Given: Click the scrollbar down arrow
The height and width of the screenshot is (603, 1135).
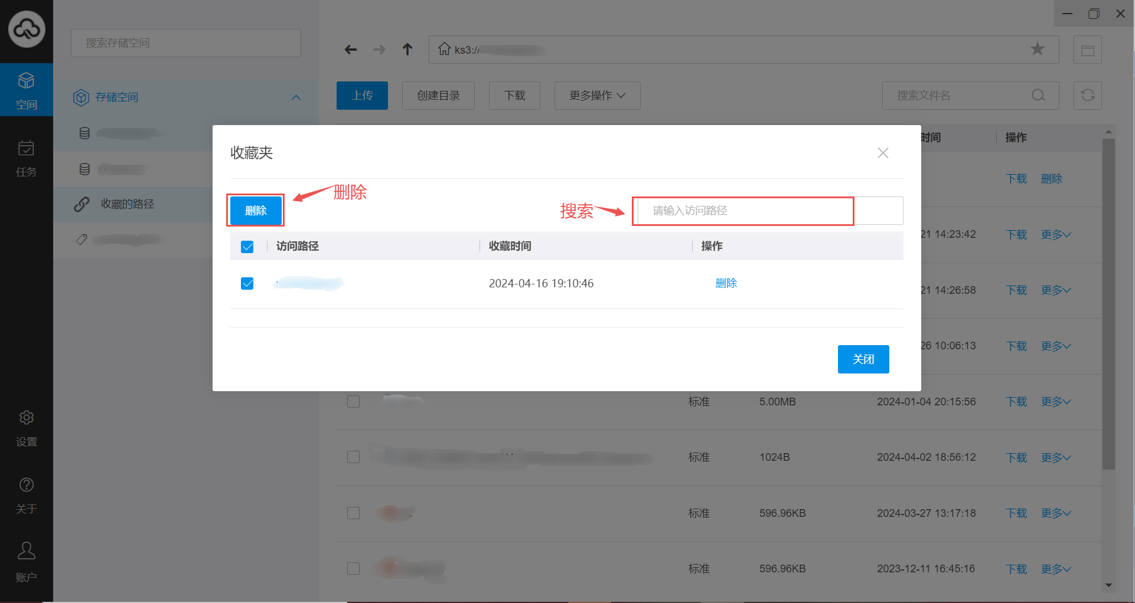Looking at the screenshot, I should coord(1108,585).
